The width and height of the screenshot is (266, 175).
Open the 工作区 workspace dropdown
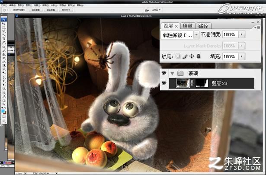click(156, 10)
